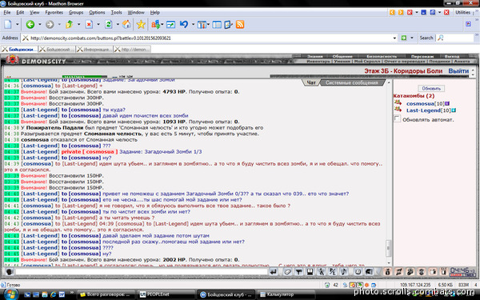The height and width of the screenshot is (300, 480).
Task: Open Калькулятор taskbar window
Action: 286,294
